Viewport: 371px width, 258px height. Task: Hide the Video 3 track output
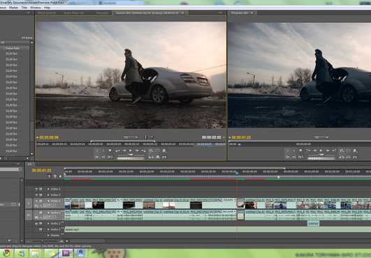click(36, 189)
